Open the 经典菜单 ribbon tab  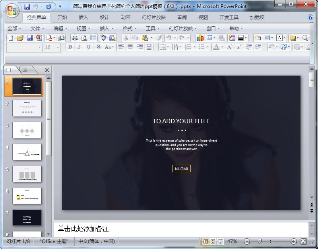37,17
